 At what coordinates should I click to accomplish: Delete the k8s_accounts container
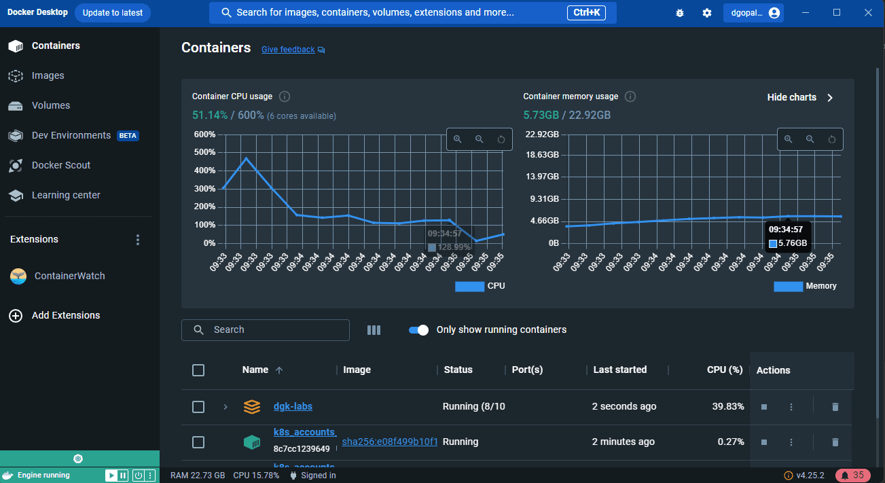(835, 442)
